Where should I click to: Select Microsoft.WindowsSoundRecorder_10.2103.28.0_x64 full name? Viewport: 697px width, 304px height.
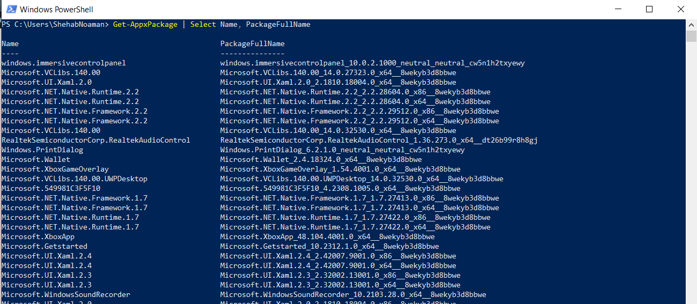353,295
